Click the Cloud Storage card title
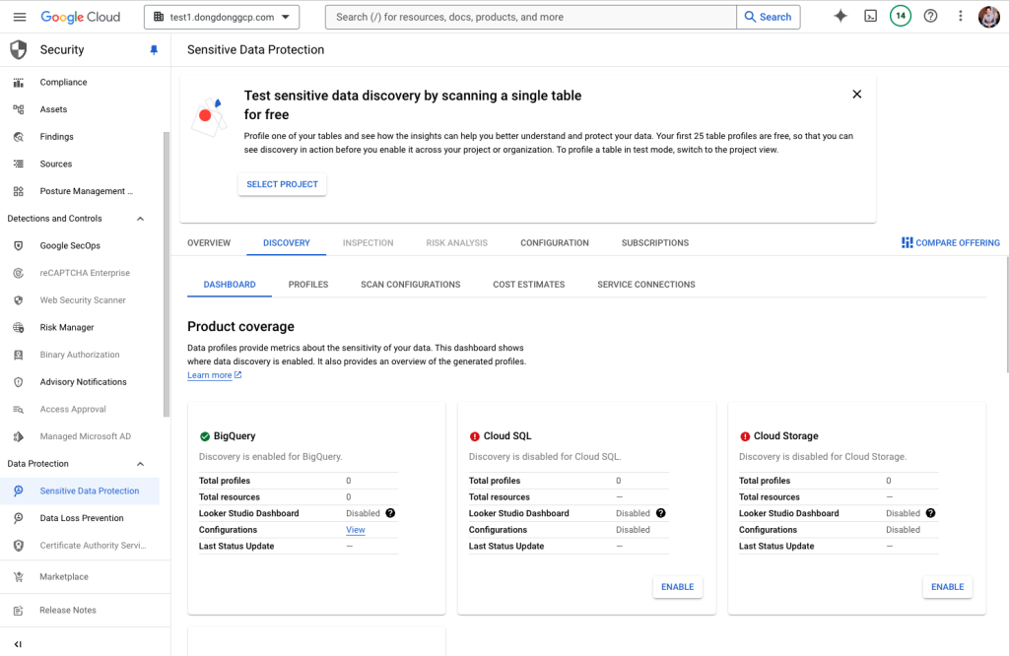Image resolution: width=1009 pixels, height=656 pixels. [785, 436]
